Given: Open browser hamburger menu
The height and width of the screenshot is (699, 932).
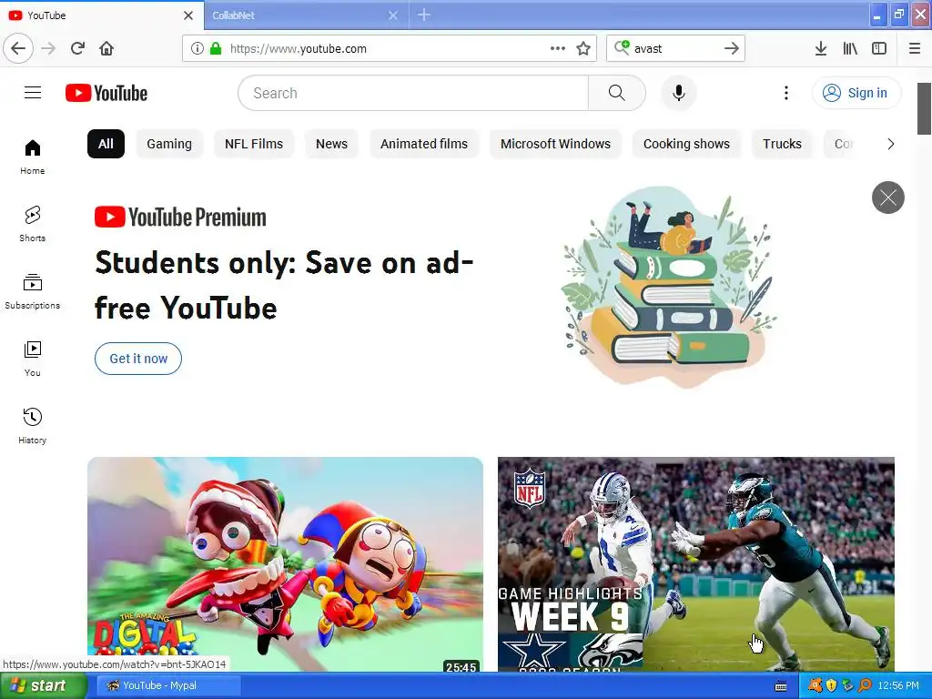Looking at the screenshot, I should tap(914, 48).
